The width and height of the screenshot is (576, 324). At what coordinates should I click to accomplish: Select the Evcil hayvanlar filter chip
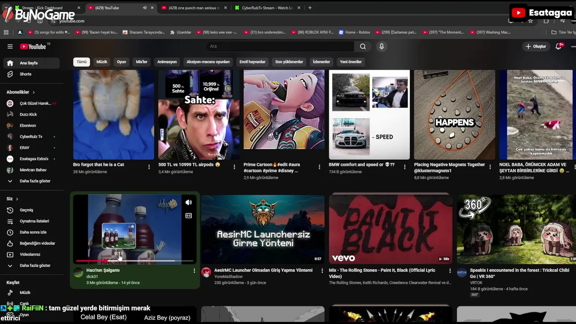click(x=252, y=62)
